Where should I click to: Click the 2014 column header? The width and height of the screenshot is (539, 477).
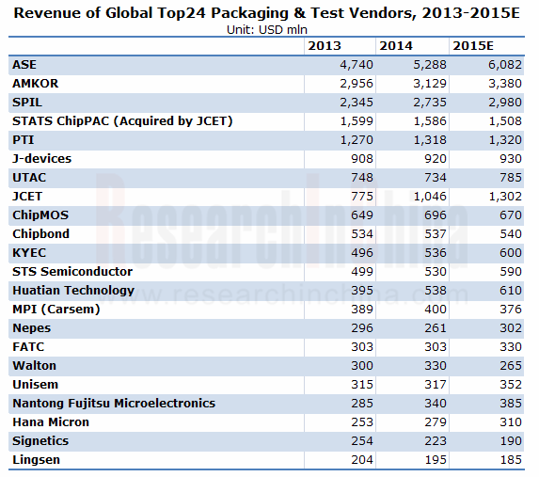pos(396,46)
